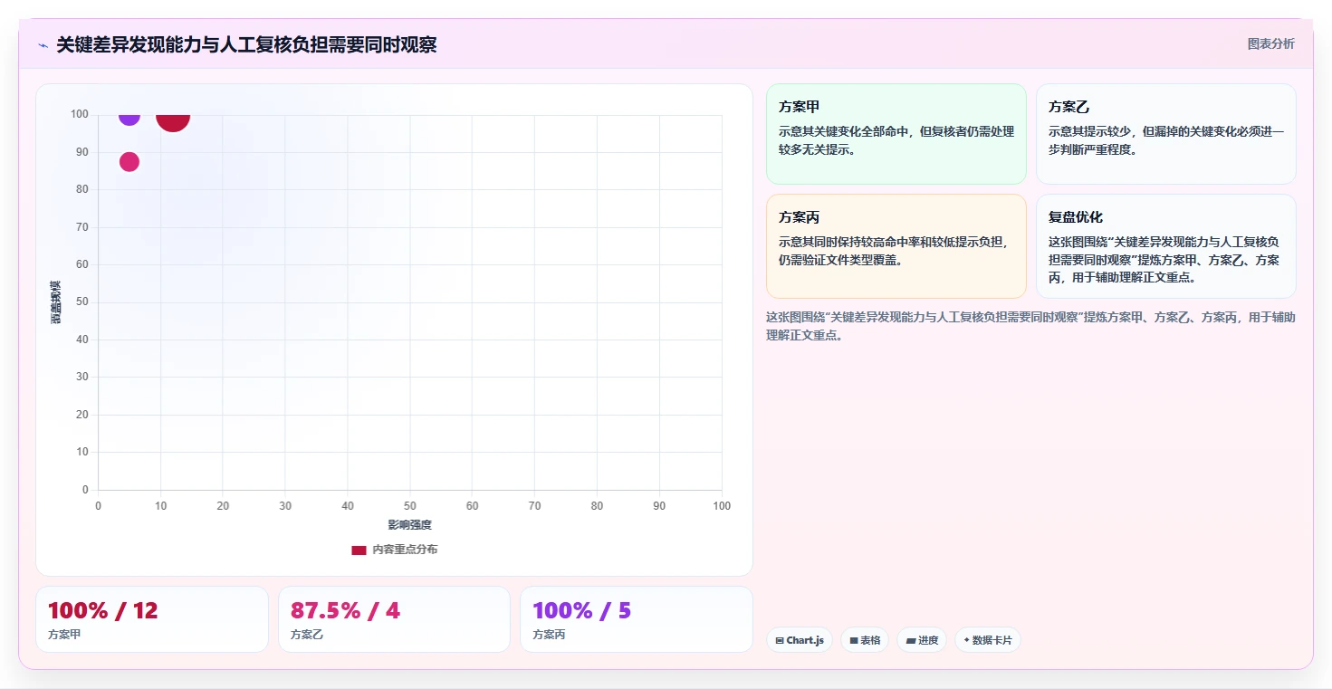Open the 方案乙 description card
Viewport: 1332px width, 689px height.
tap(1165, 134)
